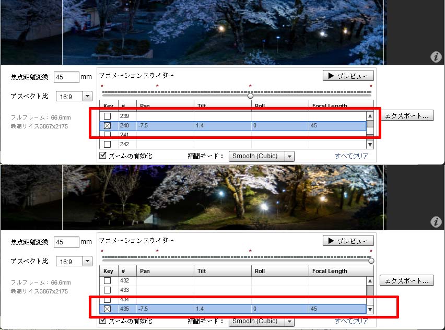The width and height of the screenshot is (445, 330).
Task: Uncheck the key checkbox for frame 240
Action: (x=108, y=126)
